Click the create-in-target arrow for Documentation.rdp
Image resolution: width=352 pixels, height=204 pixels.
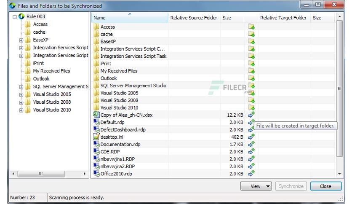[x=251, y=144]
